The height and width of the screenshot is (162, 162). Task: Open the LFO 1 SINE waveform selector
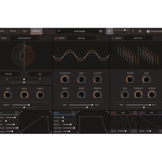coord(123,113)
